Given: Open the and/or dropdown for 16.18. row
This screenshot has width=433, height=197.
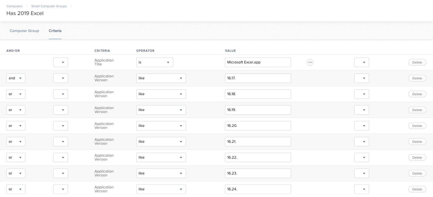Looking at the screenshot, I should (x=16, y=94).
